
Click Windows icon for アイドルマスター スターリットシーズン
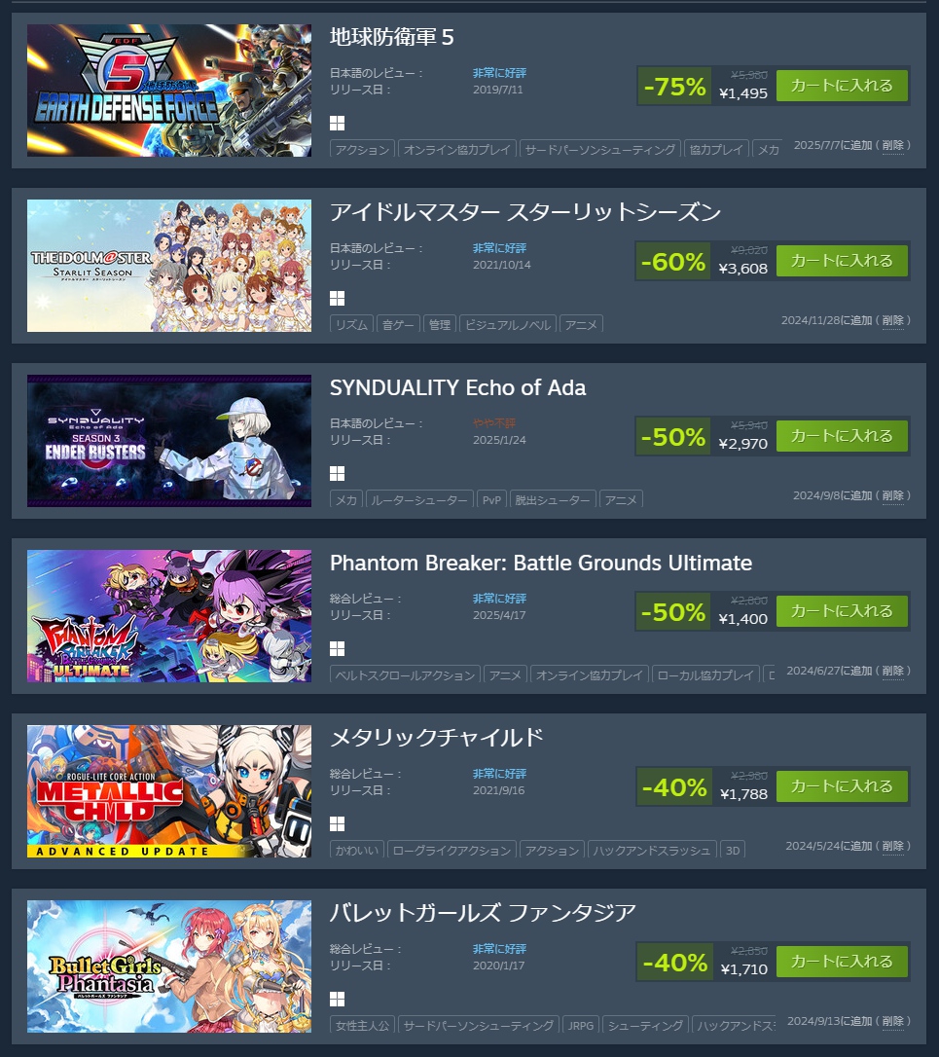pos(337,298)
